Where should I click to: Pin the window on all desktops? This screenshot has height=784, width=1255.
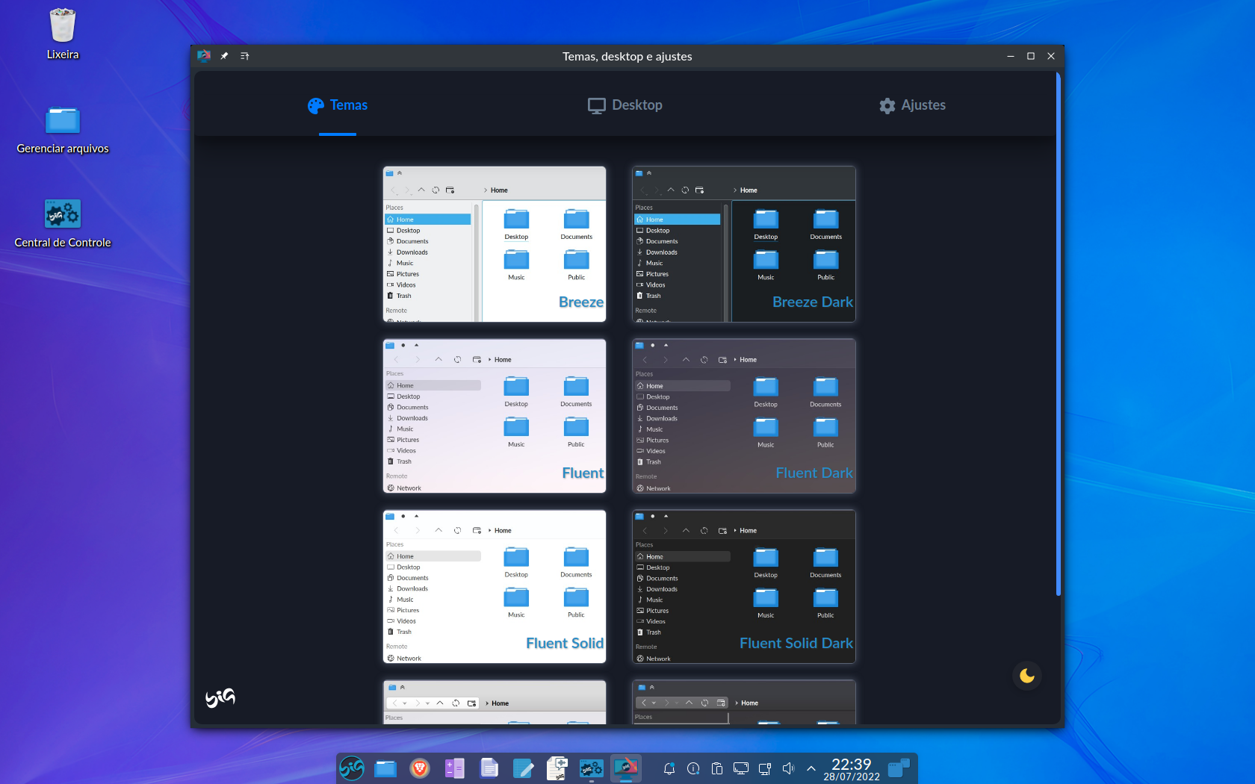tap(224, 56)
